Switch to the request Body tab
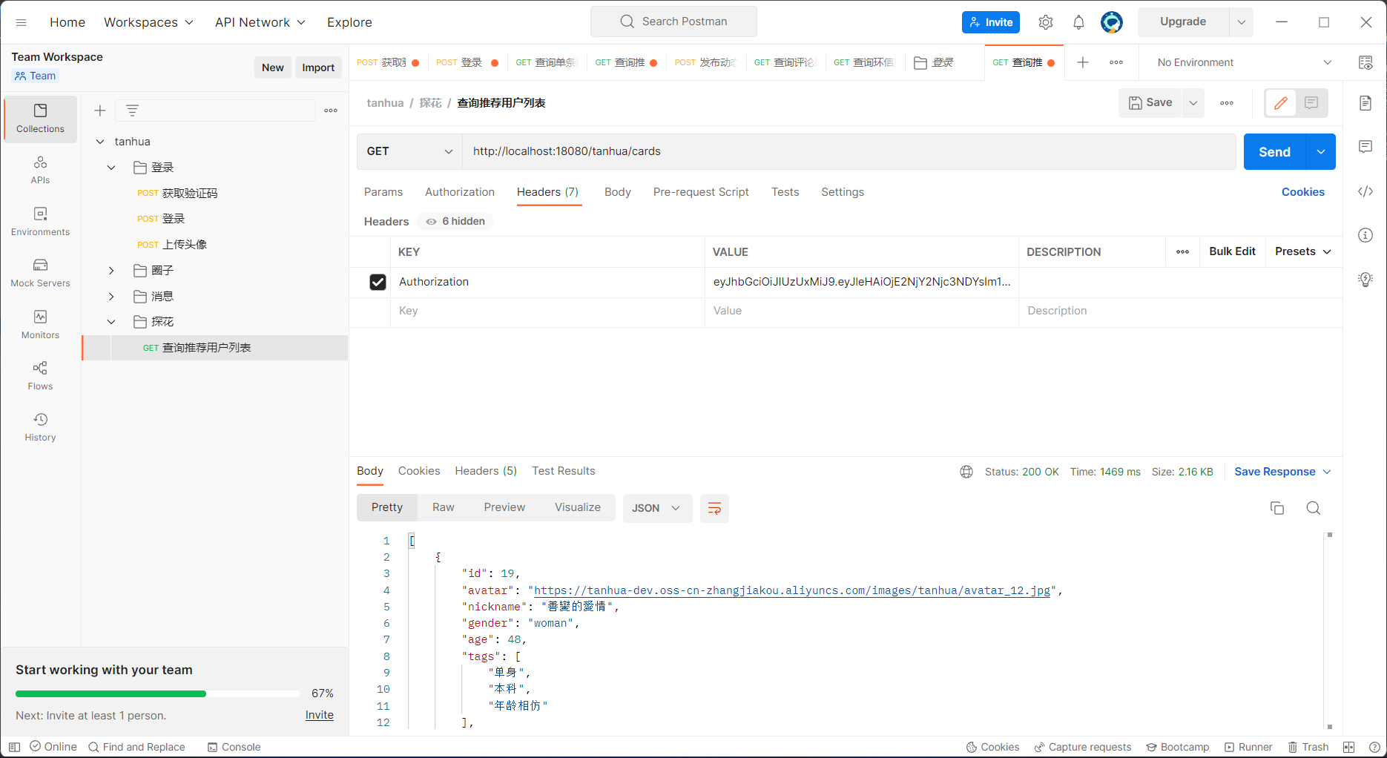1387x758 pixels. tap(617, 192)
